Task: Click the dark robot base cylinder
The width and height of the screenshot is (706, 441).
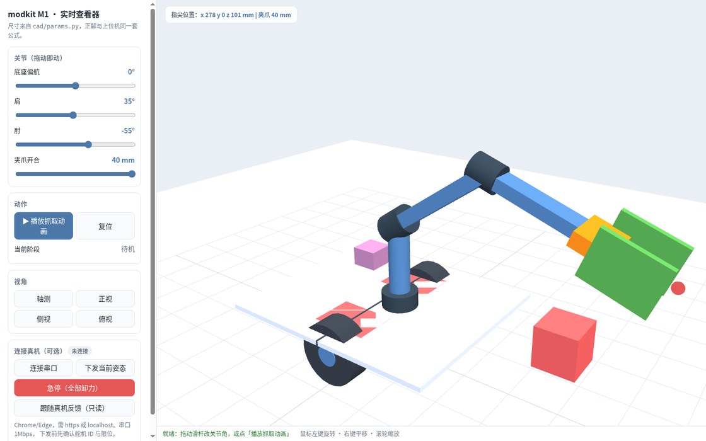Action: (x=400, y=298)
